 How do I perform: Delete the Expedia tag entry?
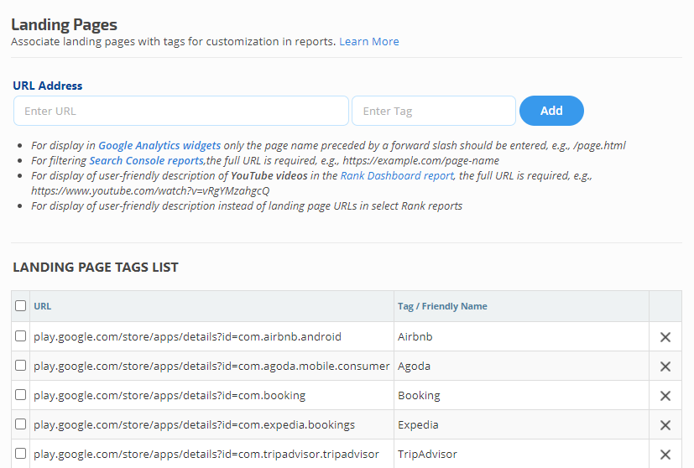click(x=665, y=425)
